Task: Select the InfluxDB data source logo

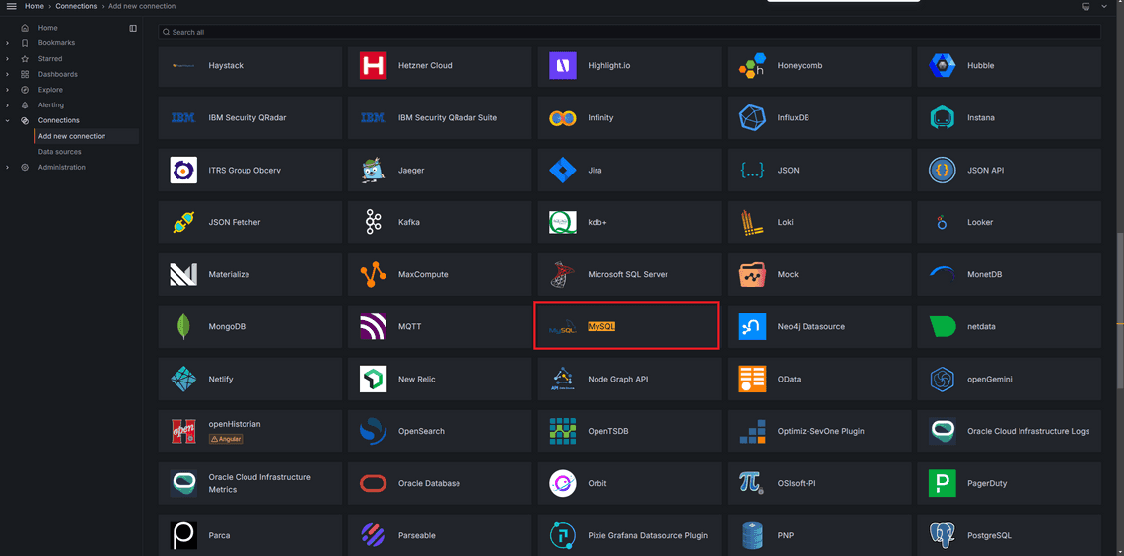Action: click(x=752, y=118)
